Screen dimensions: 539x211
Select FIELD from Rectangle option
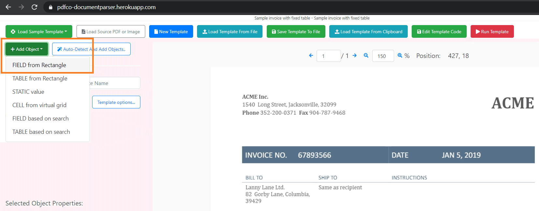(39, 65)
